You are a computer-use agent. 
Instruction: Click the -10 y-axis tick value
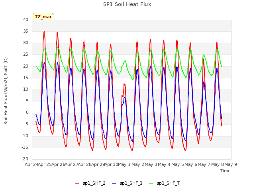coord(25,136)
